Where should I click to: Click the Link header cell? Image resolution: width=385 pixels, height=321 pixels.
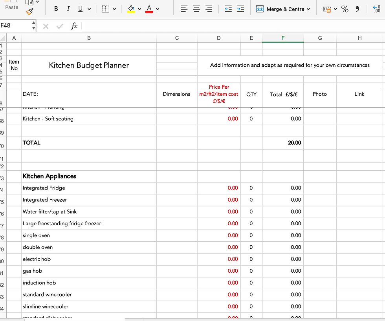point(359,94)
